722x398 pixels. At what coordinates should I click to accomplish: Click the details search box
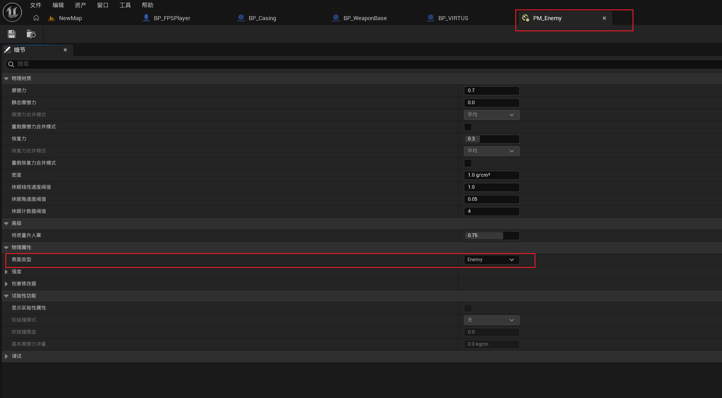[x=364, y=64]
